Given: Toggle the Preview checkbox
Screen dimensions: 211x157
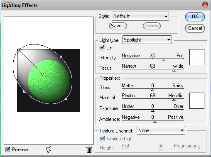Looking at the screenshot, I should (8, 150).
